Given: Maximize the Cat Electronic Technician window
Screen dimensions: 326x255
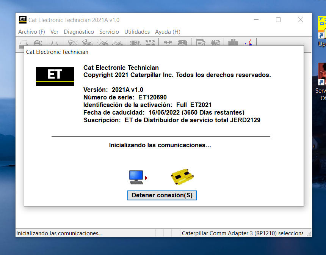Looking at the screenshot, I should (x=278, y=20).
